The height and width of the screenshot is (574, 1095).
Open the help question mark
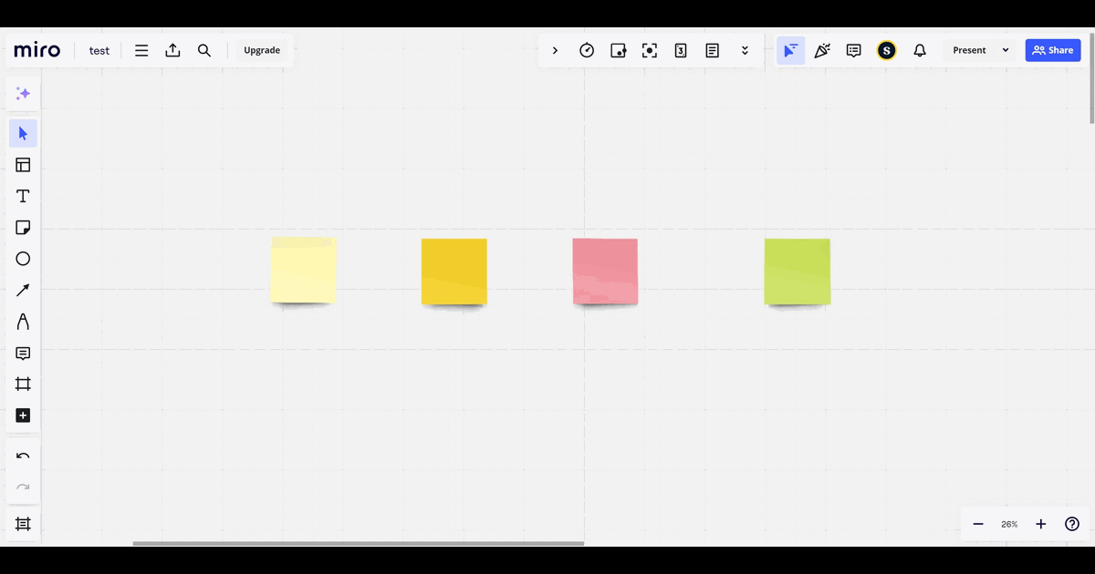(x=1072, y=524)
